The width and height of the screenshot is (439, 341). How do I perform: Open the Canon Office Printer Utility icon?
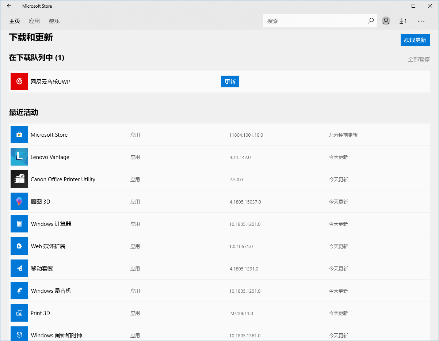coord(19,179)
